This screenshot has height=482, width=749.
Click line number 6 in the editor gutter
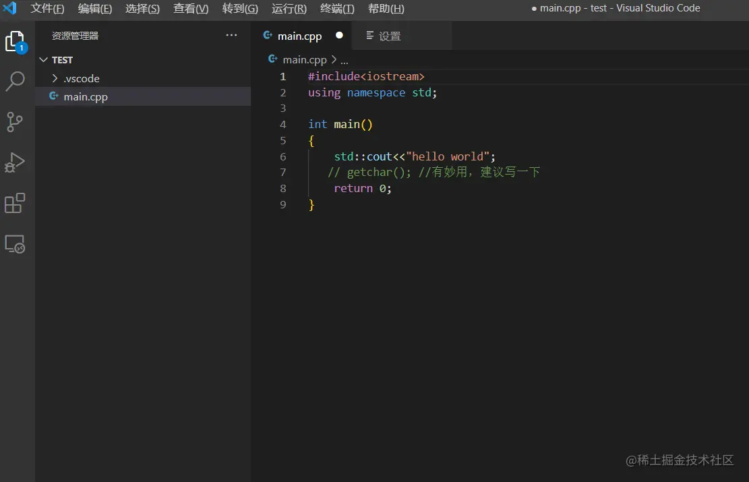[282, 156]
